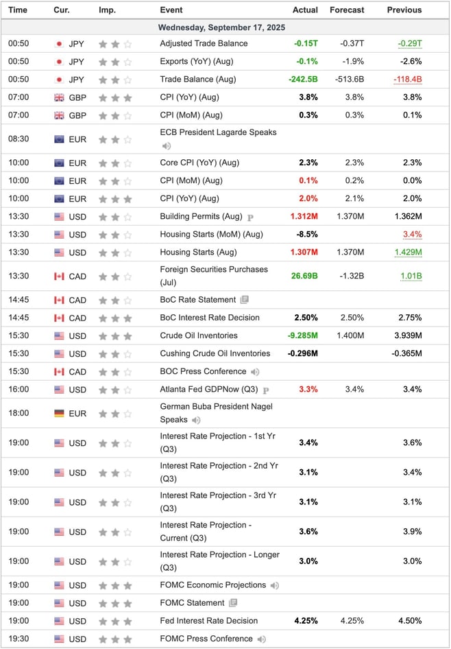Click speaker icon next to FOMC Economic Projections
This screenshot has width=451, height=649.
click(x=274, y=586)
